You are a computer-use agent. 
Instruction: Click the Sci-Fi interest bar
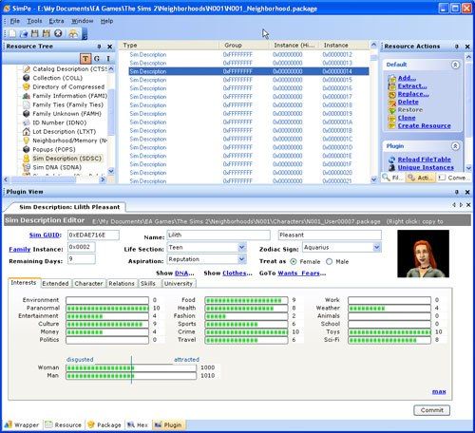click(389, 340)
